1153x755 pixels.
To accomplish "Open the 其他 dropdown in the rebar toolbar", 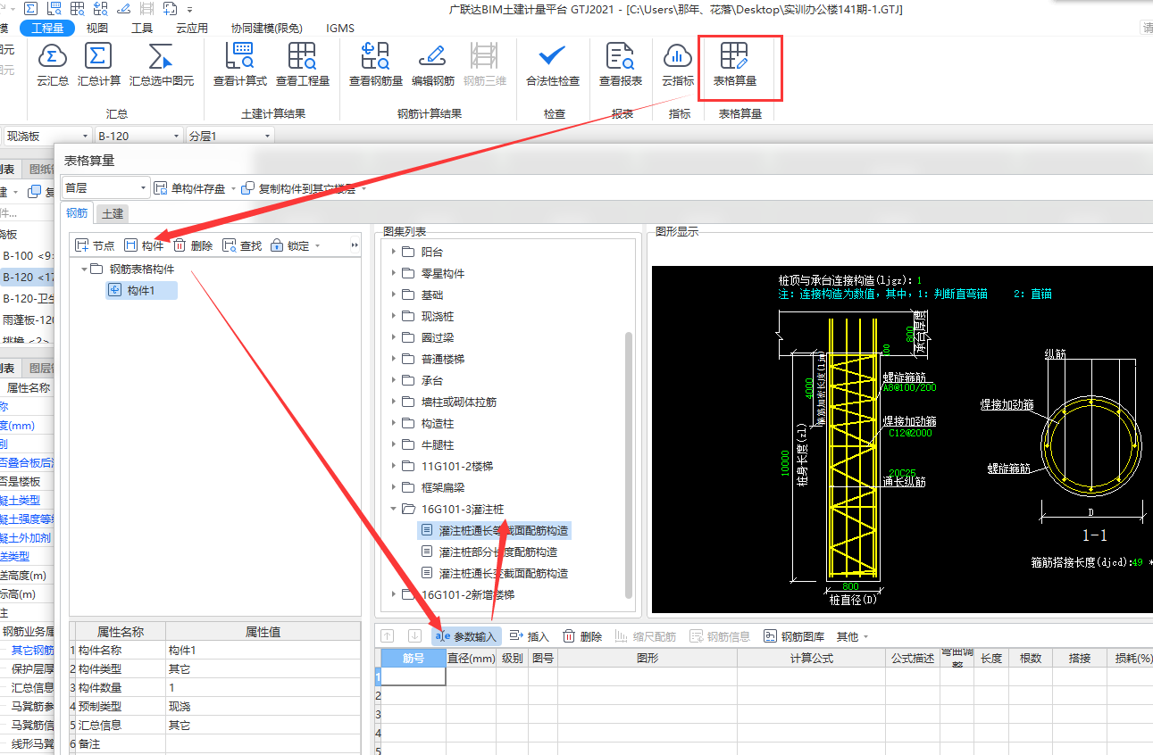I will 853,636.
